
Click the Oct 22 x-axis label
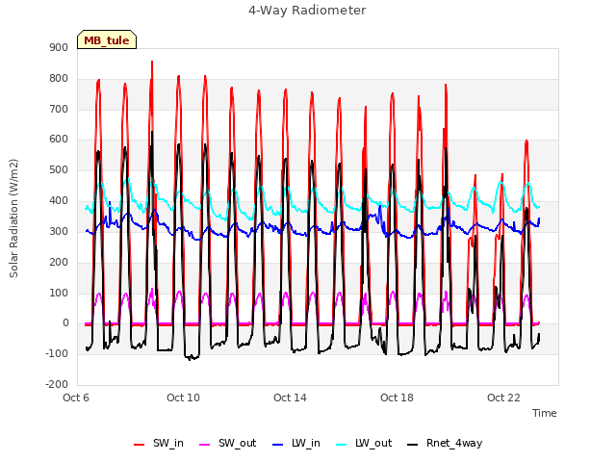point(503,398)
